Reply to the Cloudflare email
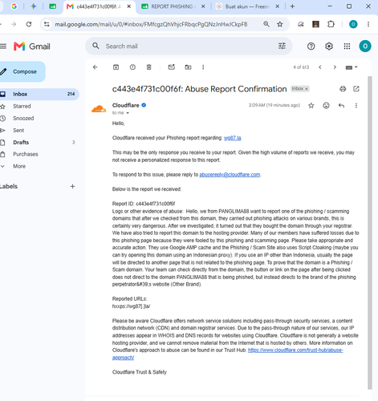Viewport: 378px width, 401px height. [341, 106]
